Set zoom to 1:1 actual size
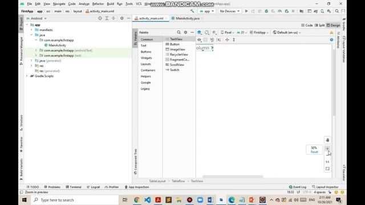This screenshot has height=205, width=365. point(327,162)
